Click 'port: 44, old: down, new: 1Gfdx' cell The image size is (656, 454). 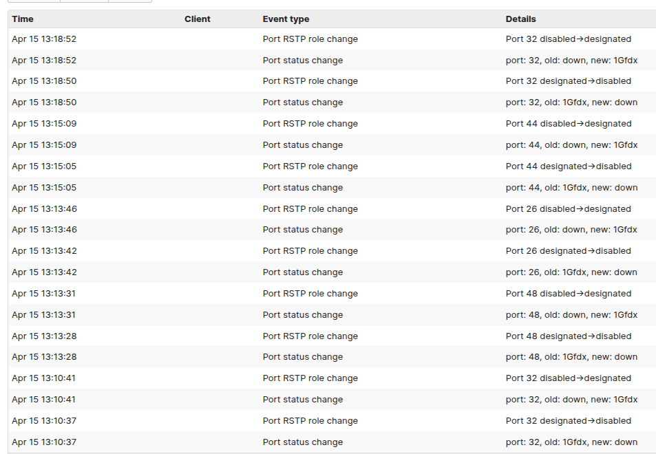click(571, 145)
